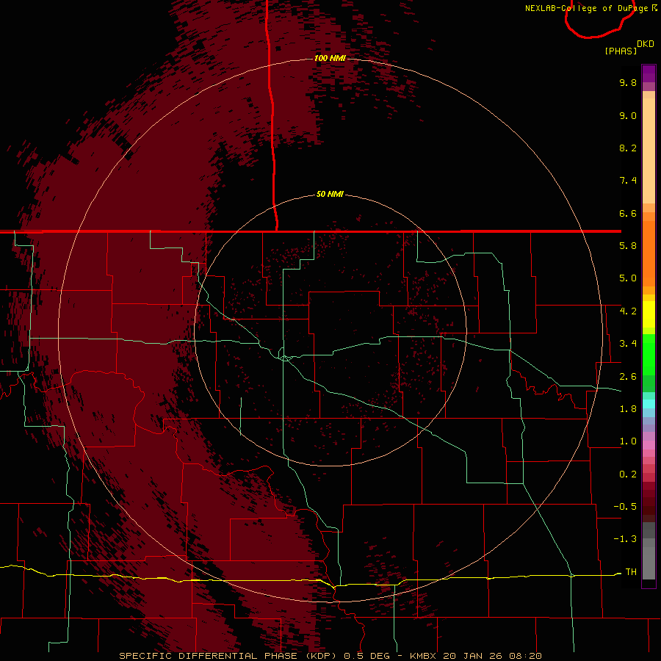Click the DKD product code label

pyautogui.click(x=646, y=44)
